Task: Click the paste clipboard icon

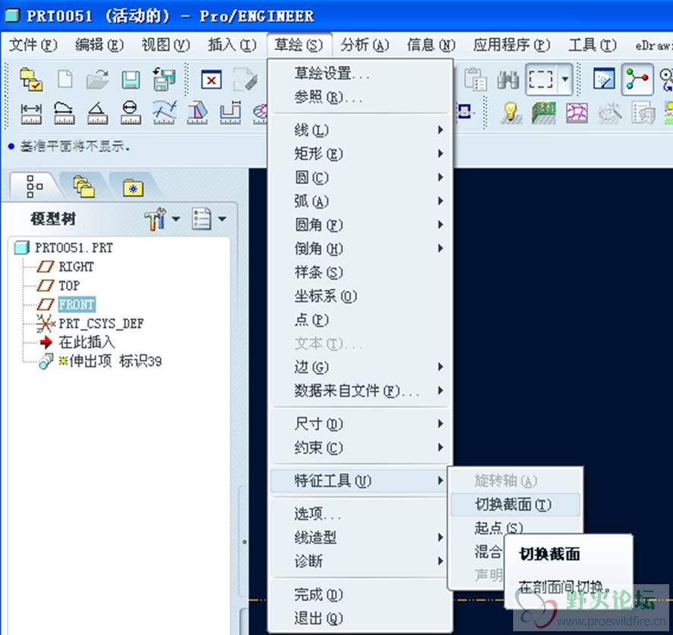Action: click(x=475, y=80)
